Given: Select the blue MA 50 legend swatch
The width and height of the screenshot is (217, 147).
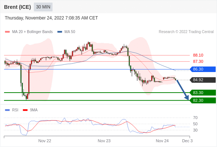Looking at the screenshot, I should tap(60, 32).
